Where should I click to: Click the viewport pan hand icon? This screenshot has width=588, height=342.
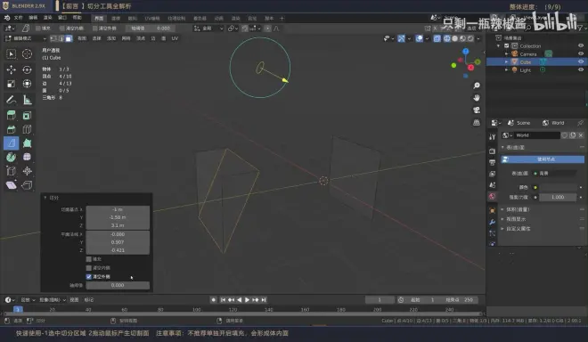(477, 98)
